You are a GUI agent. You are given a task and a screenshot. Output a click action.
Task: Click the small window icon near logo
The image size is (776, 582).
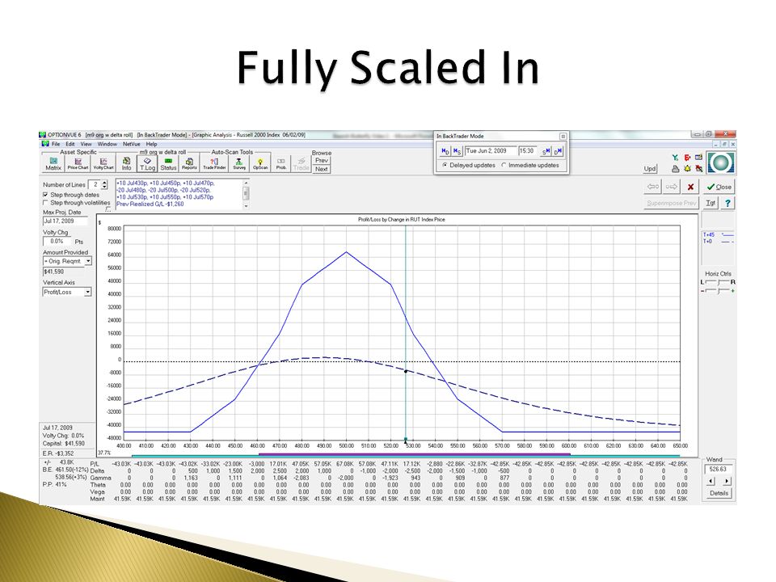click(x=698, y=158)
